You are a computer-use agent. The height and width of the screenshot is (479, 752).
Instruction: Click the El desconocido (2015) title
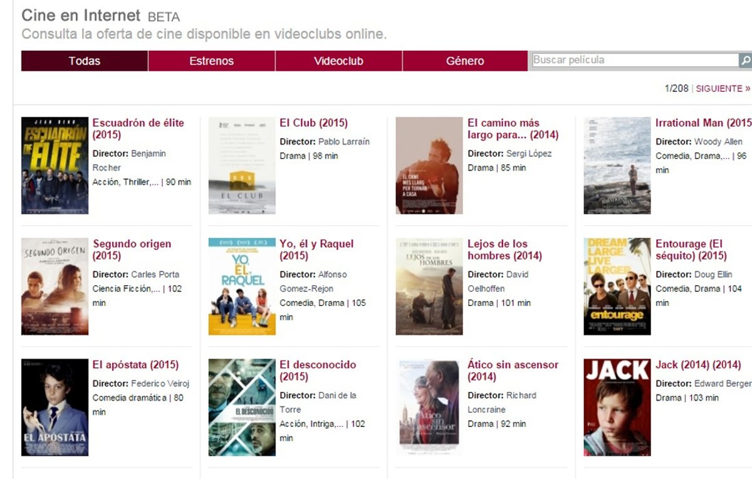[317, 371]
